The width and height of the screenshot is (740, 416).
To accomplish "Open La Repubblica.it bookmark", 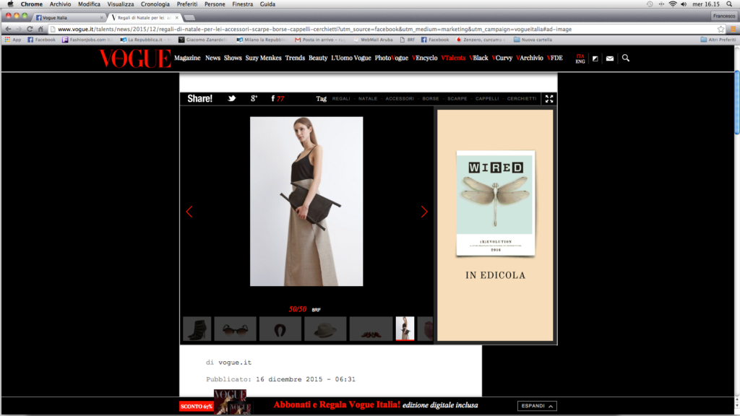I will click(x=145, y=40).
